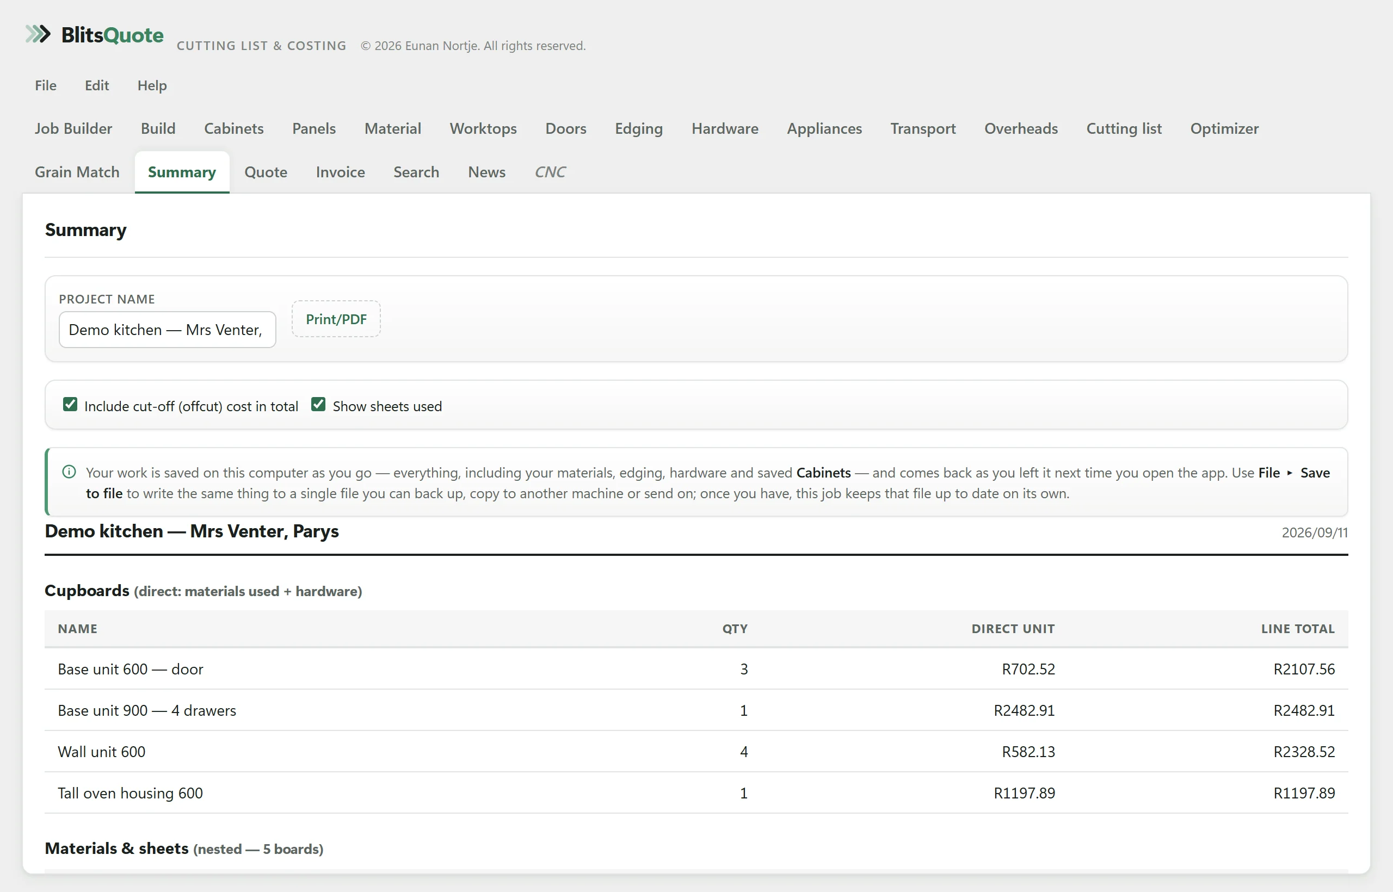Select the Tall oven housing 600 row
Screen dimensions: 1393x892
tap(696, 793)
